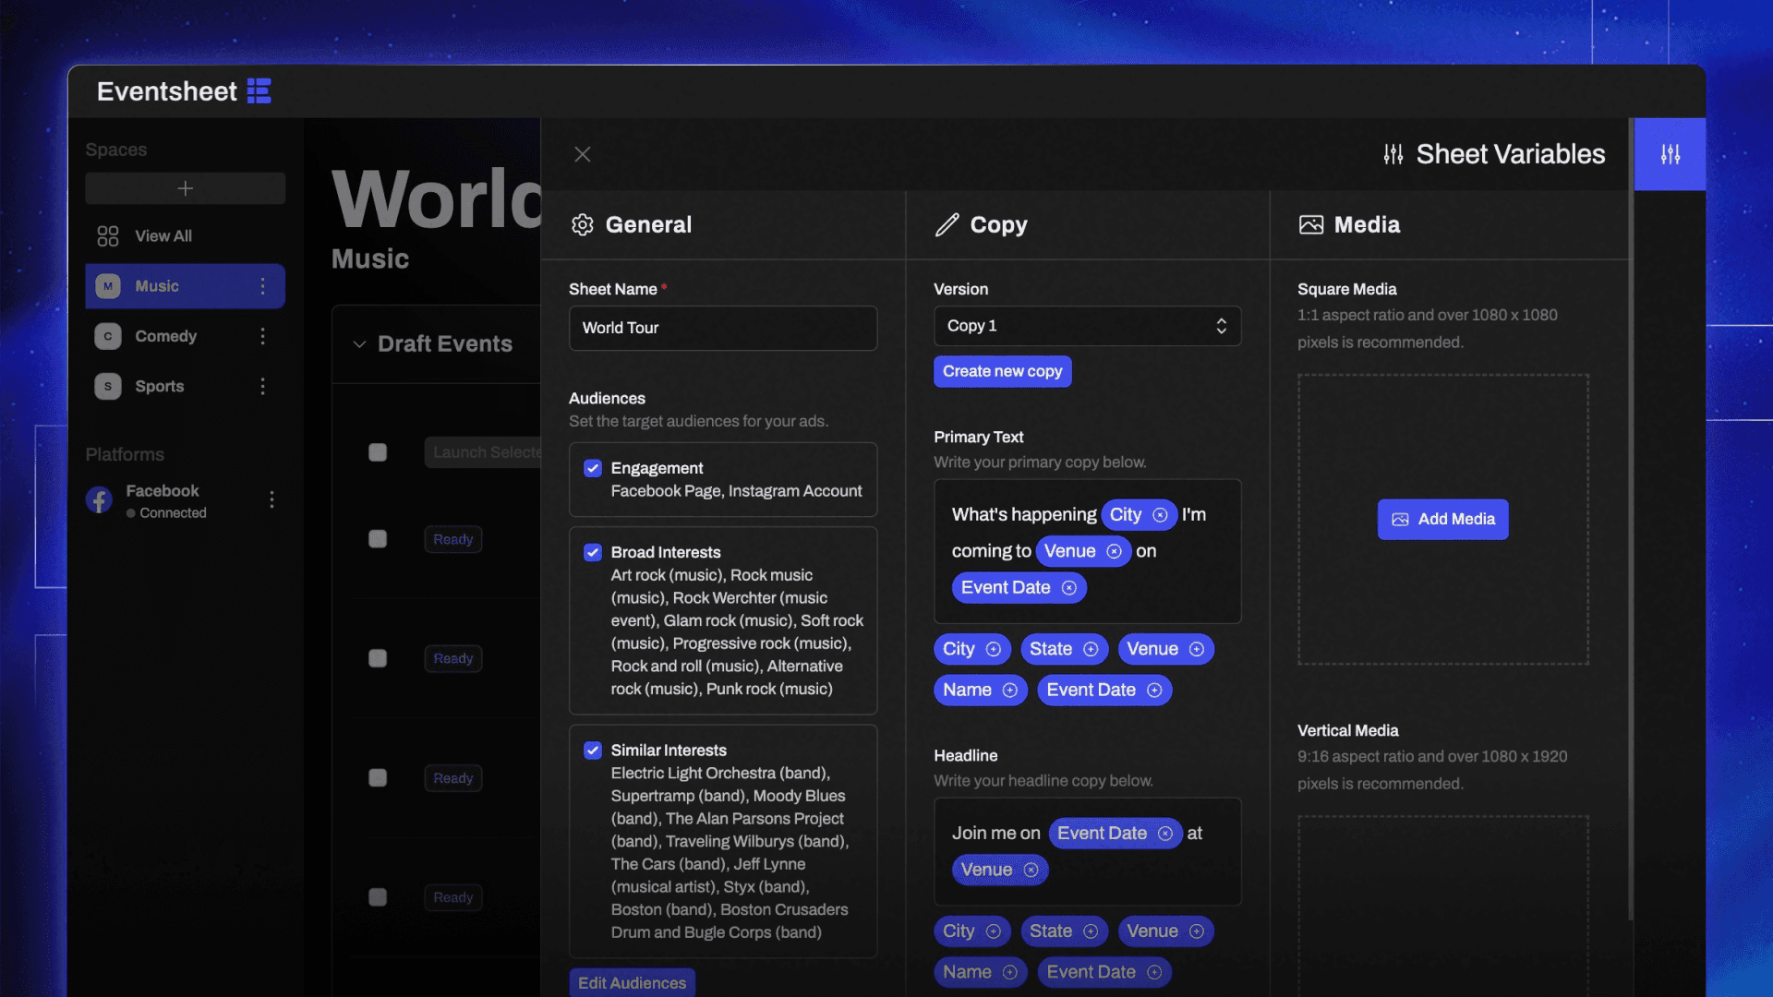Screen dimensions: 1773x997
Task: Close the sheet variables panel
Action: coord(582,154)
